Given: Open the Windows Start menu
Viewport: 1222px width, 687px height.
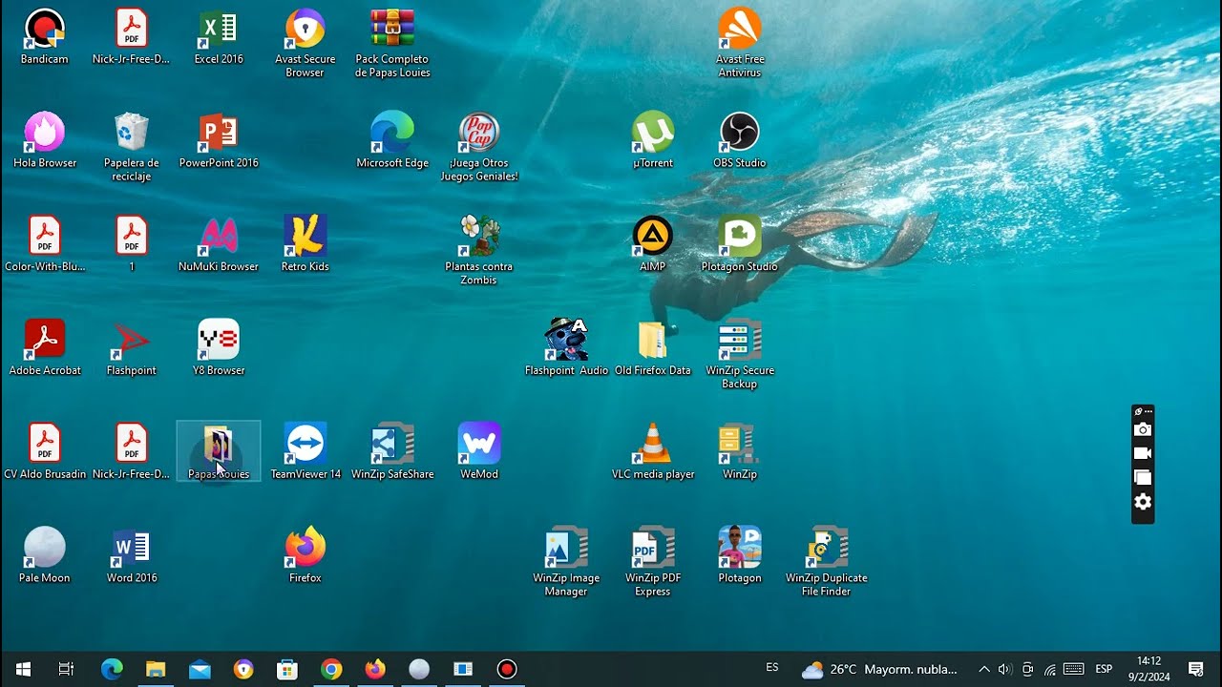Looking at the screenshot, I should [x=23, y=670].
